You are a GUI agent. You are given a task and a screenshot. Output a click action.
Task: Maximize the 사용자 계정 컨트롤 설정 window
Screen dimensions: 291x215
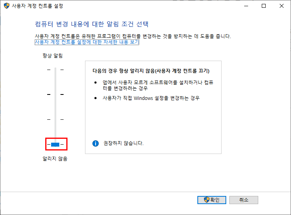[264, 6]
